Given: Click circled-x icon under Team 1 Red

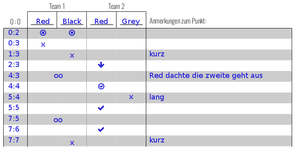Looking at the screenshot, I should coord(43,33).
